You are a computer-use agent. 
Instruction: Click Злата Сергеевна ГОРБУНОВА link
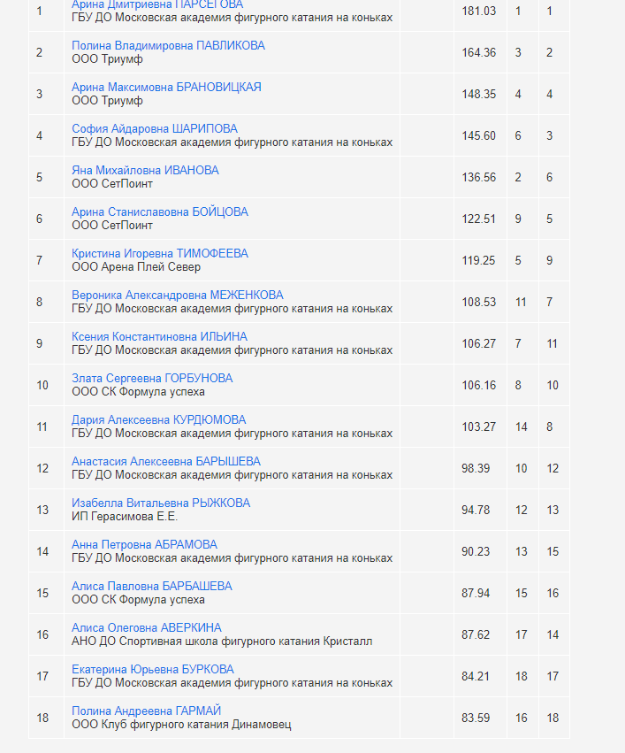tap(152, 379)
